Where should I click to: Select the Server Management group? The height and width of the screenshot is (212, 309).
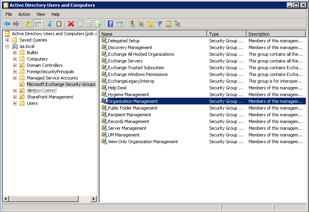point(127,128)
